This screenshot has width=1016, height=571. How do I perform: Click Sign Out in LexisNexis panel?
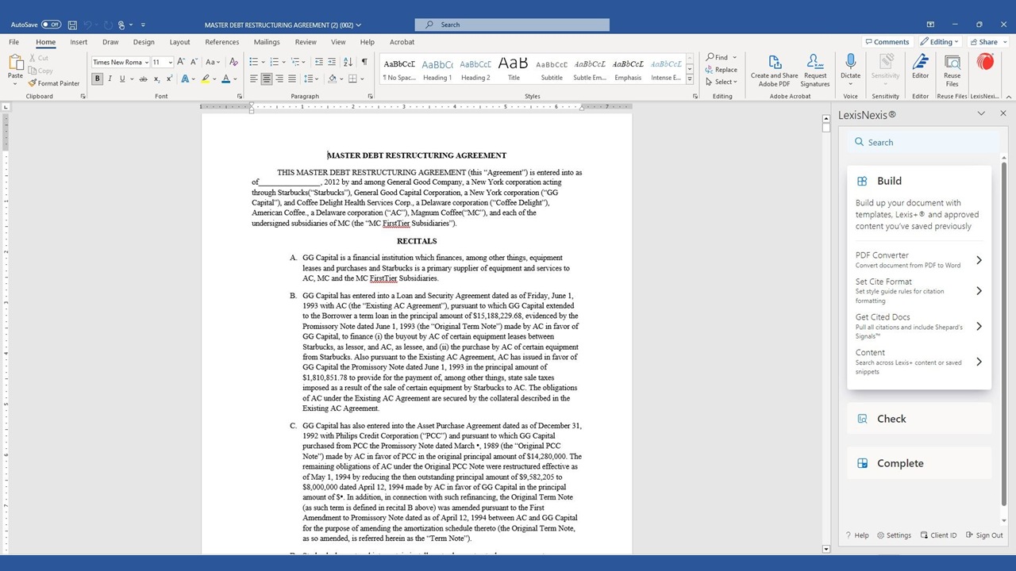(984, 535)
